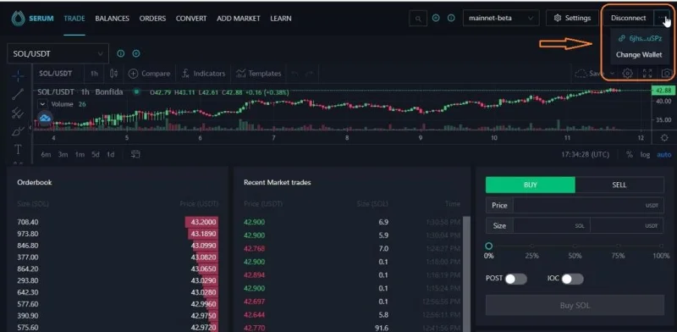Go to the TRADE tab
This screenshot has width=677, height=332.
point(74,19)
